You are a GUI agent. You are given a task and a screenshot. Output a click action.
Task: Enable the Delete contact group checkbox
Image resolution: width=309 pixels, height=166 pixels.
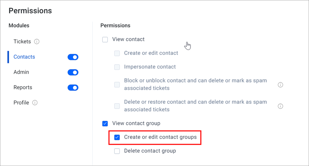[117, 151]
